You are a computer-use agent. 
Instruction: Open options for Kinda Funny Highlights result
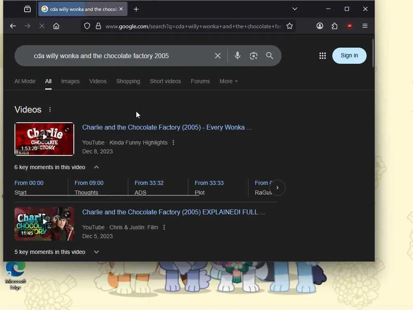coord(173,142)
